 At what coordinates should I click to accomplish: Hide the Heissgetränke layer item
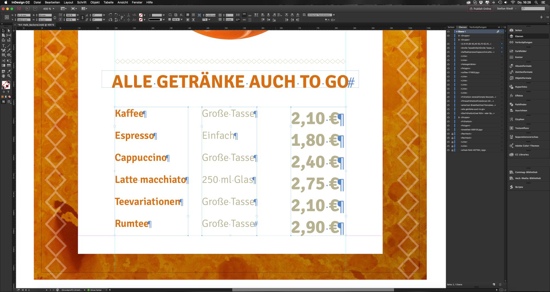click(x=448, y=64)
